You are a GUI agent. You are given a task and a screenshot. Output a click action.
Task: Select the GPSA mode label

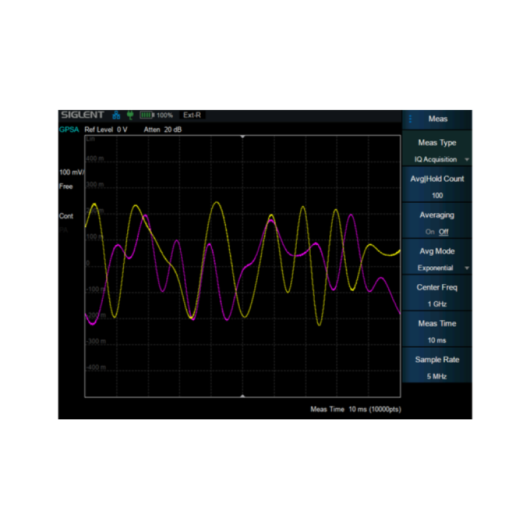(x=69, y=130)
